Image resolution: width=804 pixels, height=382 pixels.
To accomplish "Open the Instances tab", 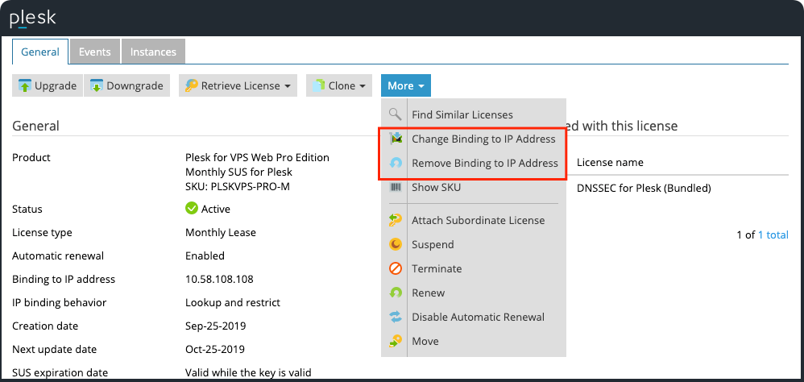I will pos(153,52).
